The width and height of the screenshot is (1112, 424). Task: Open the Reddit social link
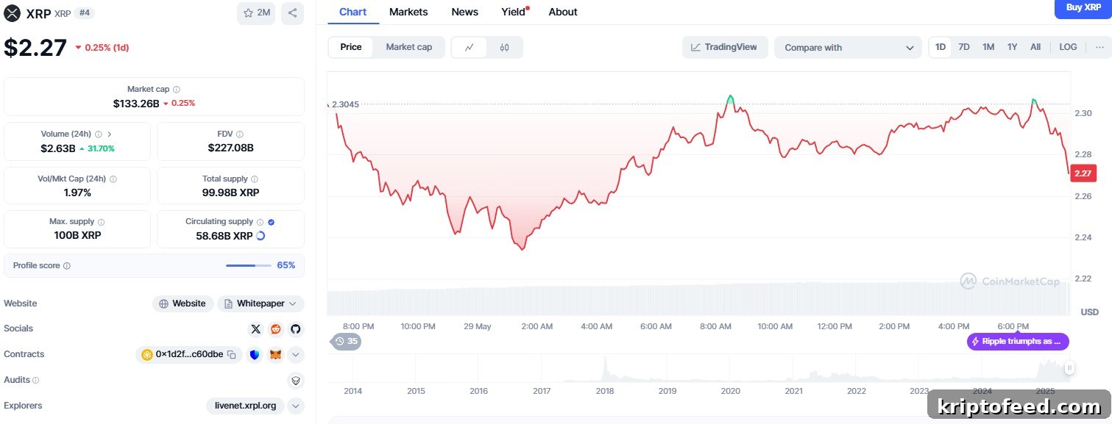[x=276, y=329]
